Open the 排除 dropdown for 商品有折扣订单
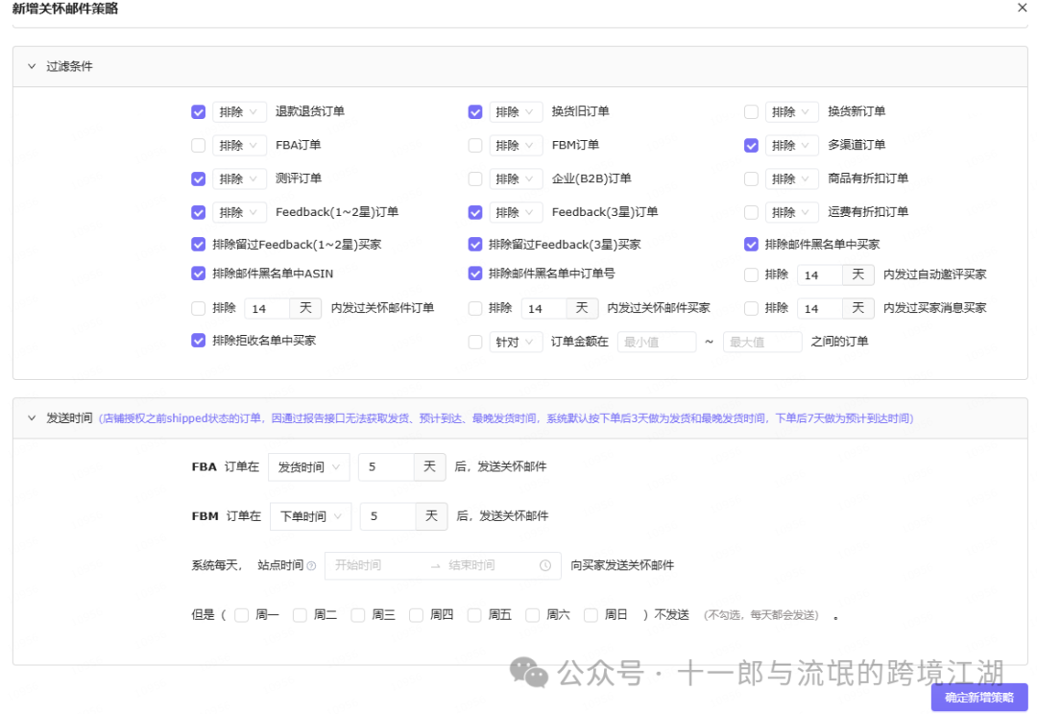 pyautogui.click(x=791, y=179)
